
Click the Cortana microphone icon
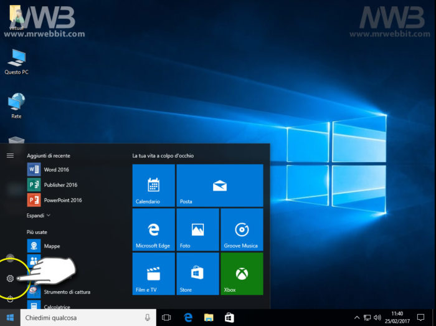[x=148, y=317]
